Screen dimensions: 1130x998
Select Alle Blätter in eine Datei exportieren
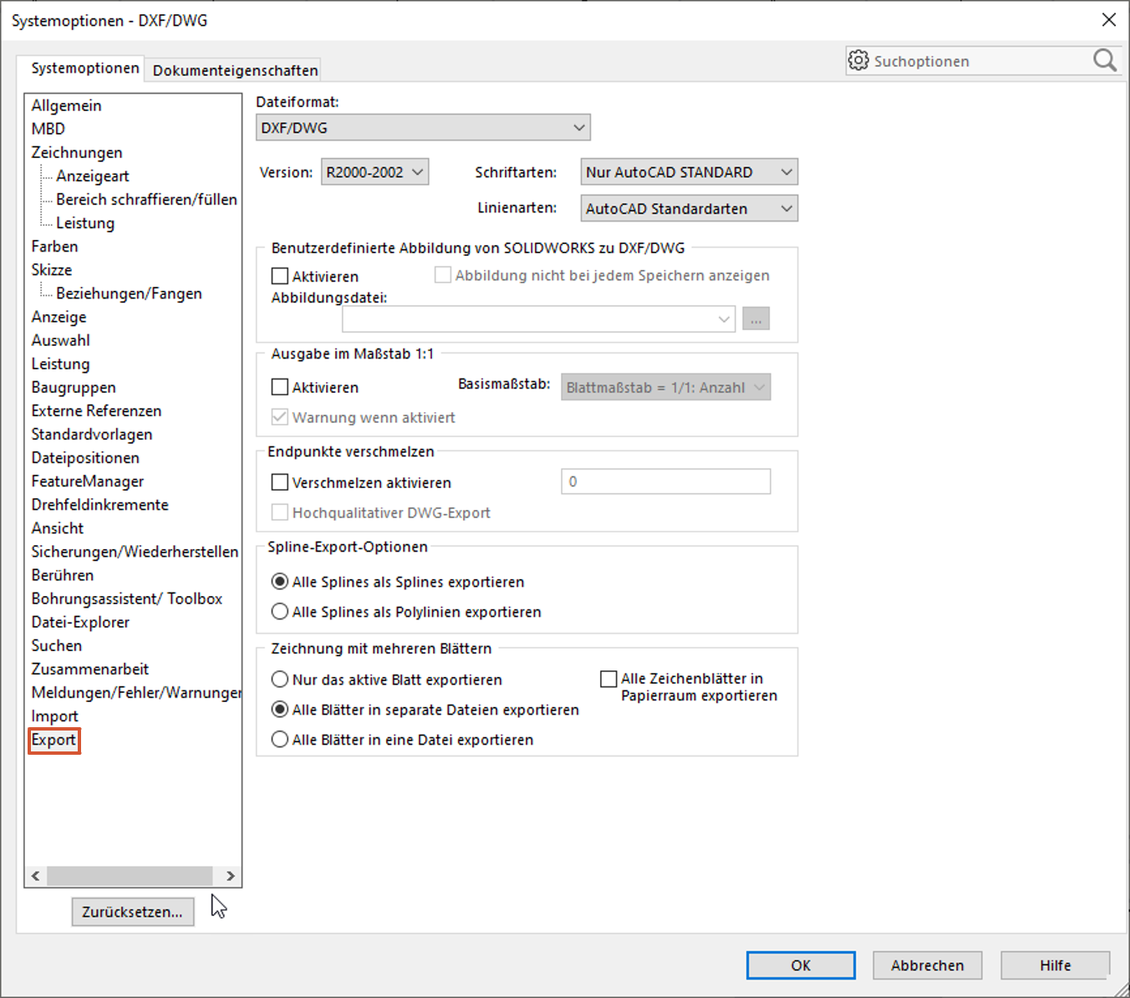pos(280,740)
